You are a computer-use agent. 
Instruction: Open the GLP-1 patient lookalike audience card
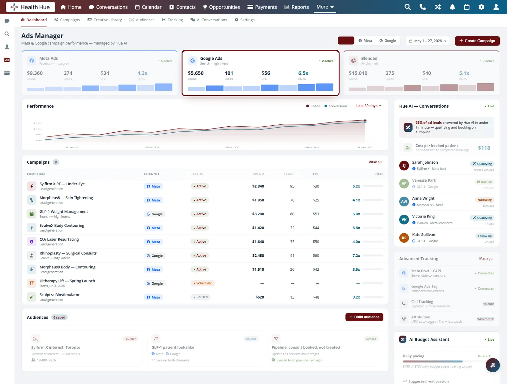[205, 349]
